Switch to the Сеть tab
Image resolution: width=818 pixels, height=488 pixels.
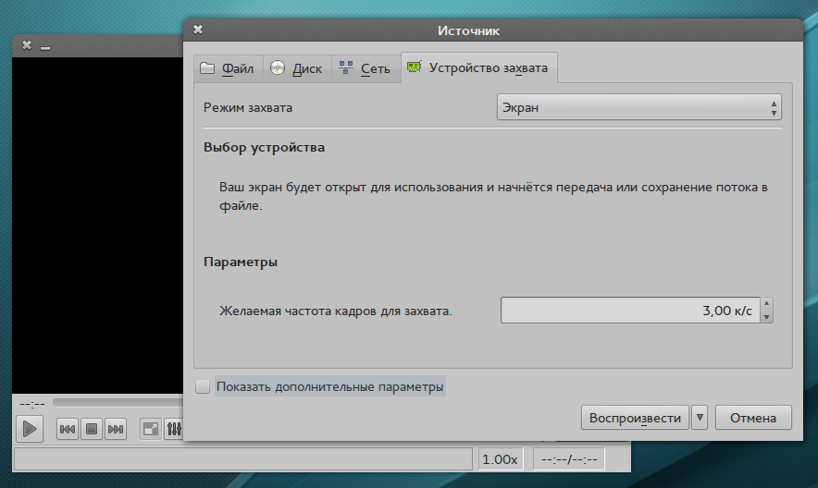[366, 68]
